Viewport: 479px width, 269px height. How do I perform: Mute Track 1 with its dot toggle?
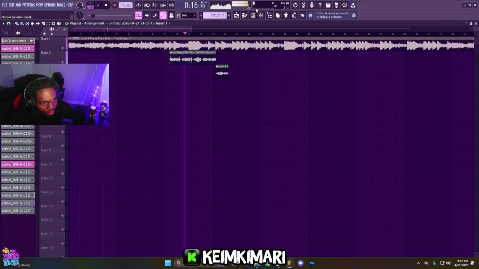[62, 48]
